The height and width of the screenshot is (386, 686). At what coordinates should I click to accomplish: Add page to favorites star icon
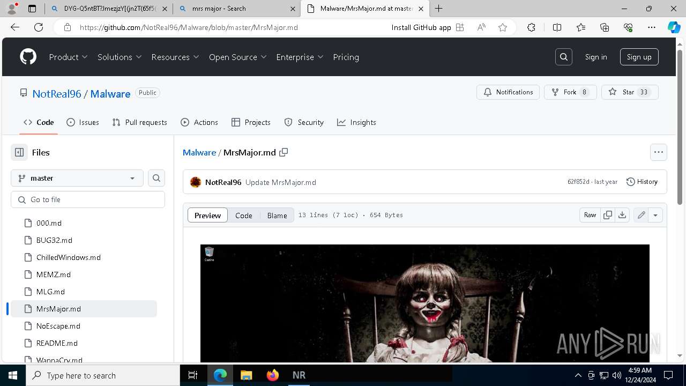tap(503, 27)
